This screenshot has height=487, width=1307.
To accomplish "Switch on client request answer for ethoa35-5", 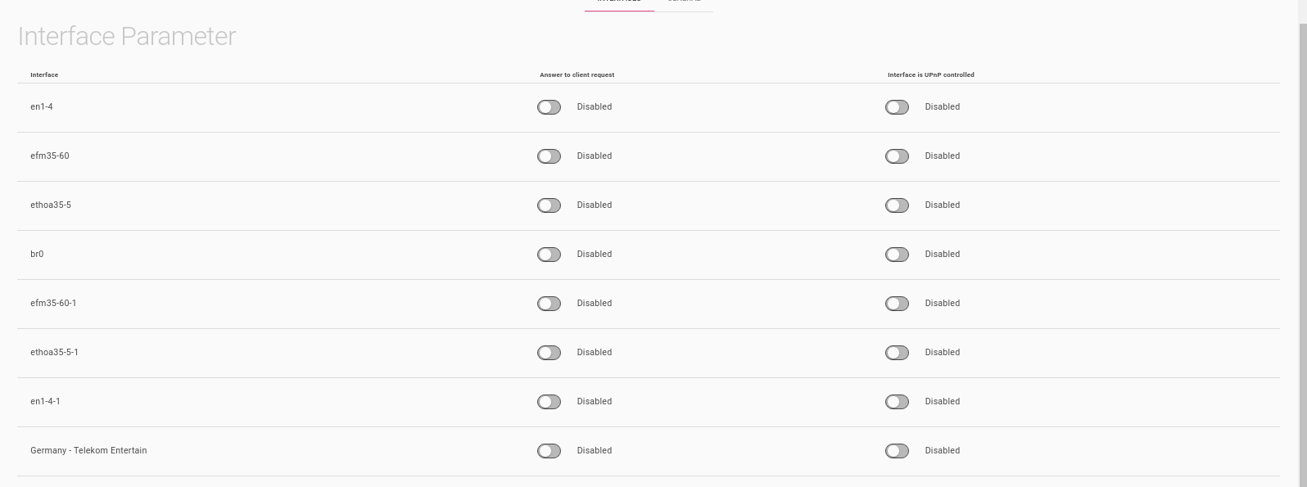I will [549, 205].
